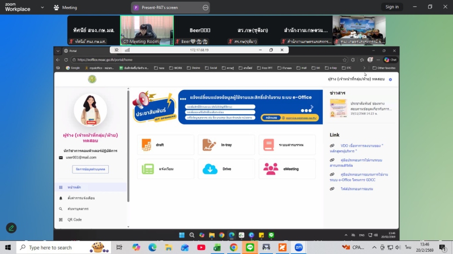Image resolution: width=453 pixels, height=254 pixels.
Task: Click the settings gear next to user name
Action: point(390,80)
